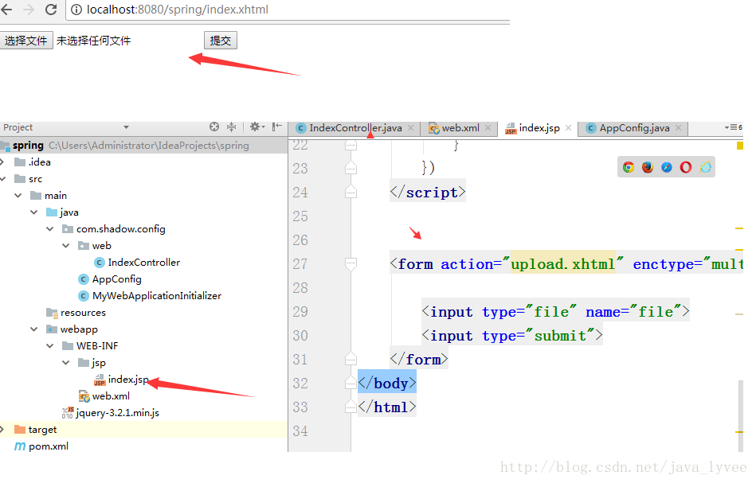Viewport: 756px width, 483px height.
Task: Click line number 29 in gutter
Action: tap(300, 312)
